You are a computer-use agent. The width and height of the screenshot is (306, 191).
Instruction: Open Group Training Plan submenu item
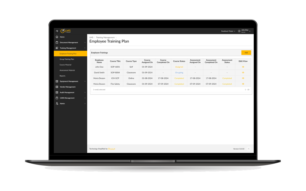point(67,59)
